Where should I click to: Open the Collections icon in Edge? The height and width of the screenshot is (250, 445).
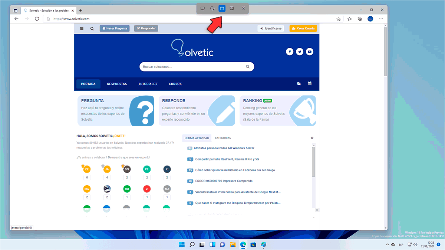(360, 19)
